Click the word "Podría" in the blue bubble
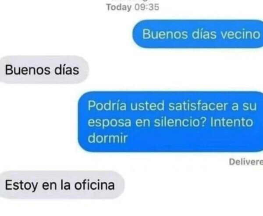263x216 pixels. tap(107, 106)
